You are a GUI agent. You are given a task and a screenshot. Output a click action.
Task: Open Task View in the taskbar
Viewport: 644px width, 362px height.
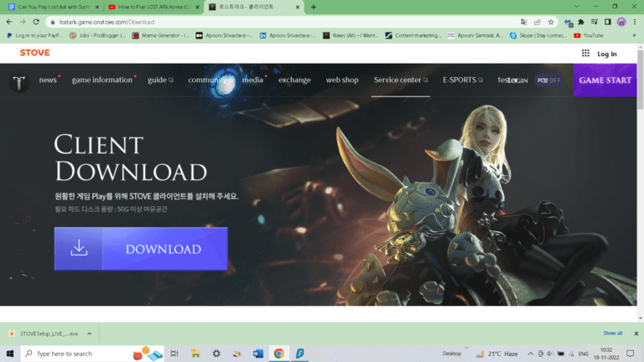click(174, 354)
